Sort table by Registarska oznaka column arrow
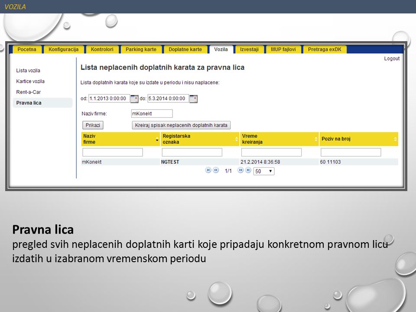 pos(237,139)
